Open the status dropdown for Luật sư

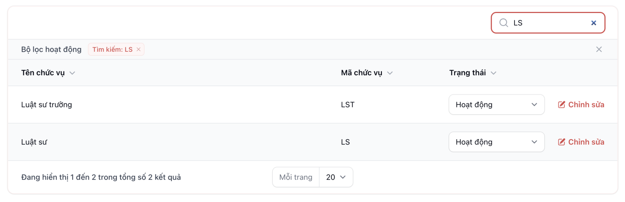[496, 142]
